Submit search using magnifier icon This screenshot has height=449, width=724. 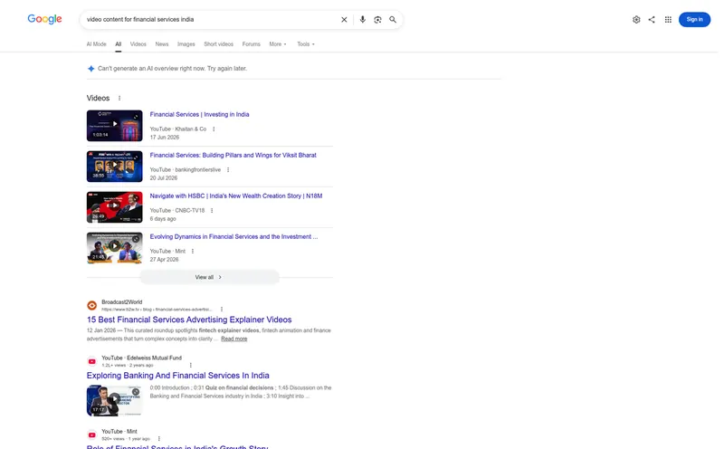393,19
